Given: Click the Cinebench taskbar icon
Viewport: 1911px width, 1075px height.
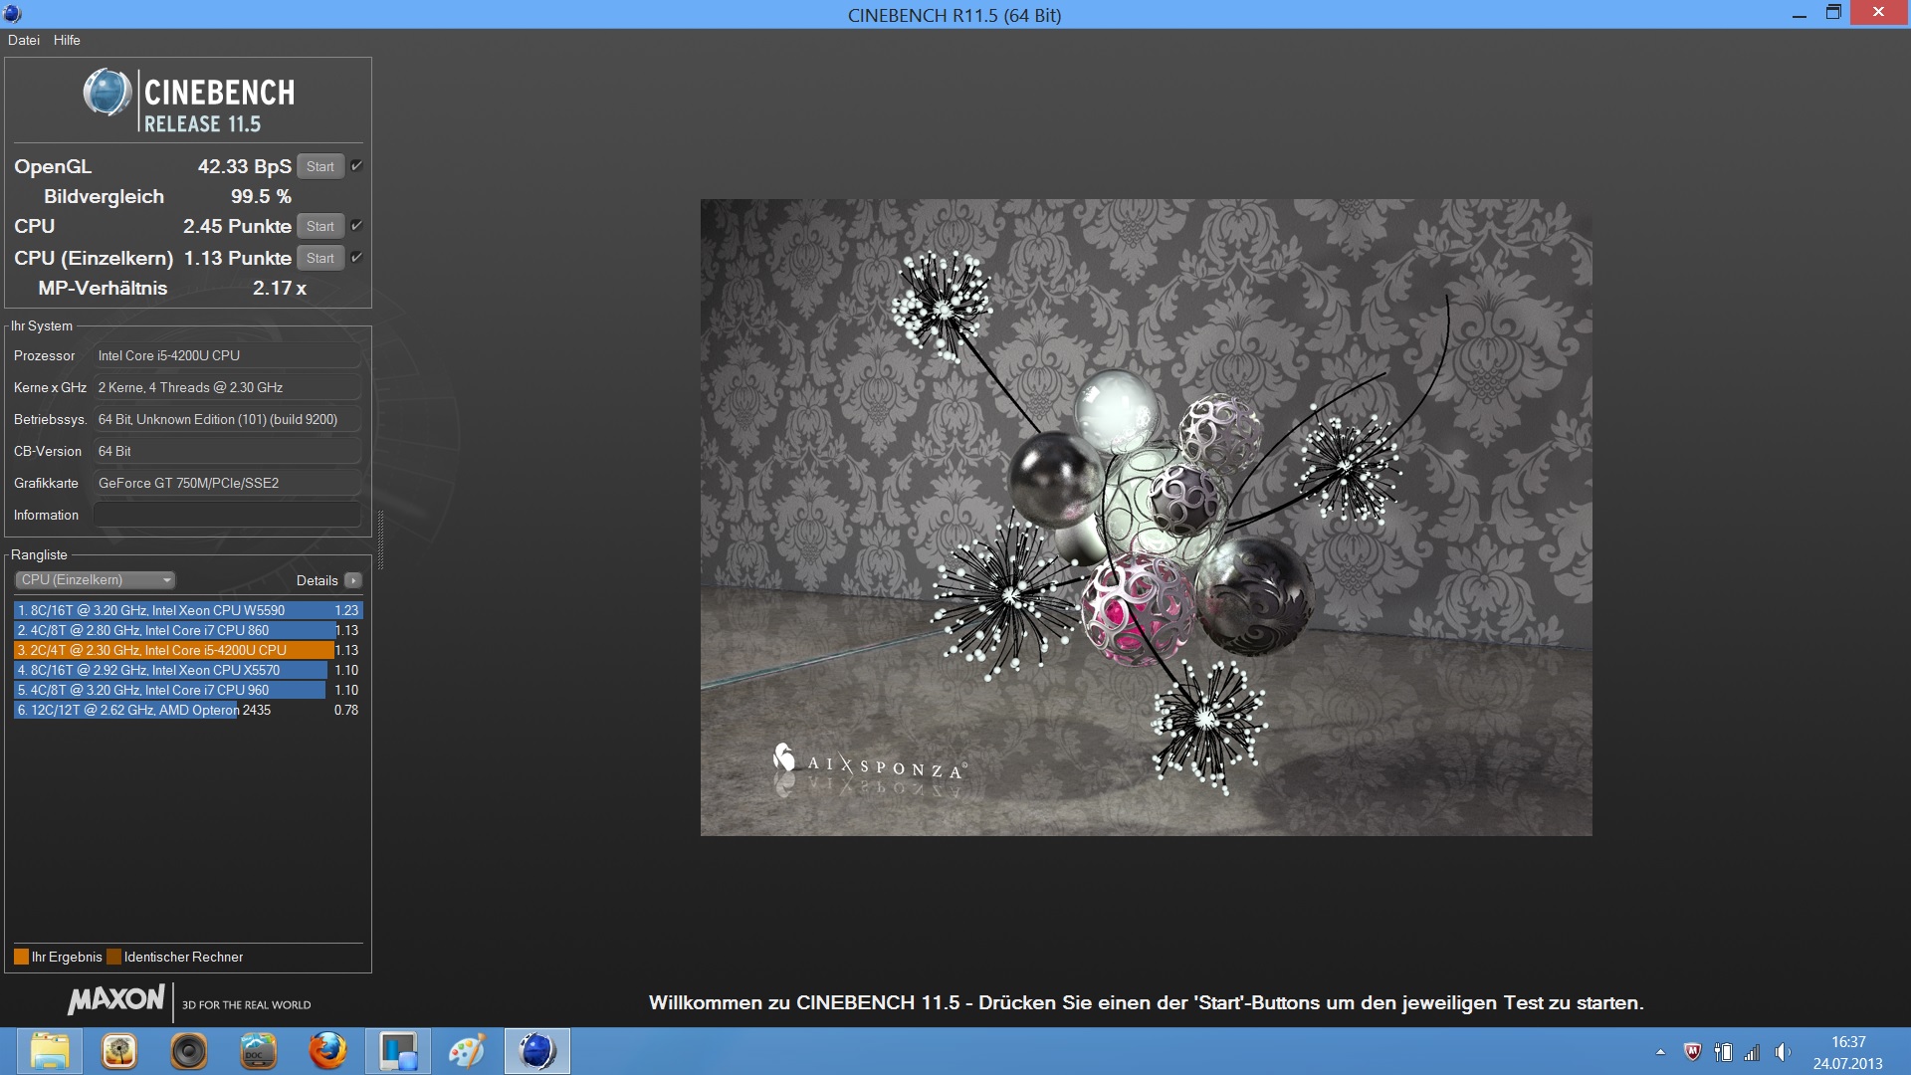Looking at the screenshot, I should point(536,1051).
